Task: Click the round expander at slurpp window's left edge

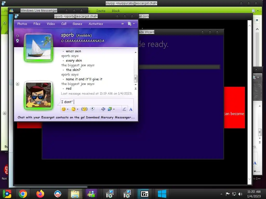Action: tap(5, 23)
